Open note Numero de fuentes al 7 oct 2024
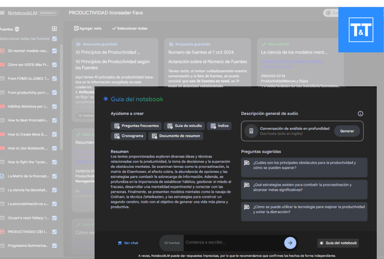This screenshot has height=259, width=384. tap(201, 52)
